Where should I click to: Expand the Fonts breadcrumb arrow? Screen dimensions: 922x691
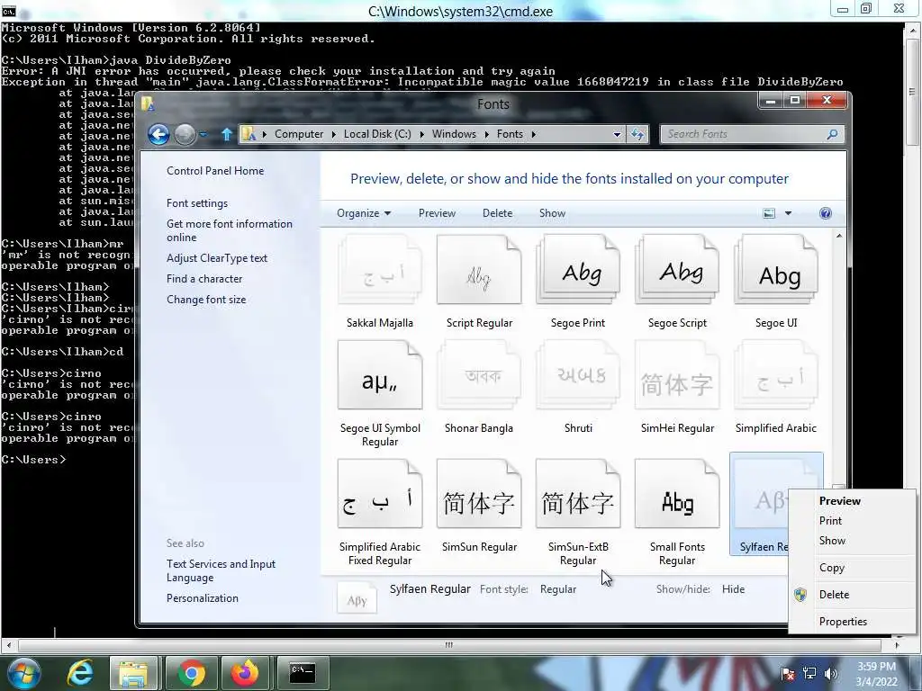[x=533, y=135]
